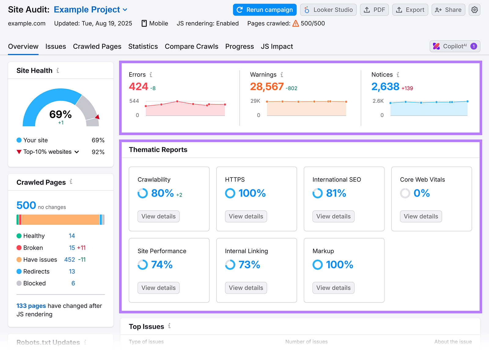Click the warning triangle next to Pages crawled
Image resolution: width=489 pixels, height=350 pixels.
(x=296, y=23)
